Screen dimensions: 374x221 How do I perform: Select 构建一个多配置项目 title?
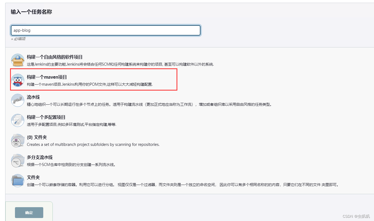point(46,117)
